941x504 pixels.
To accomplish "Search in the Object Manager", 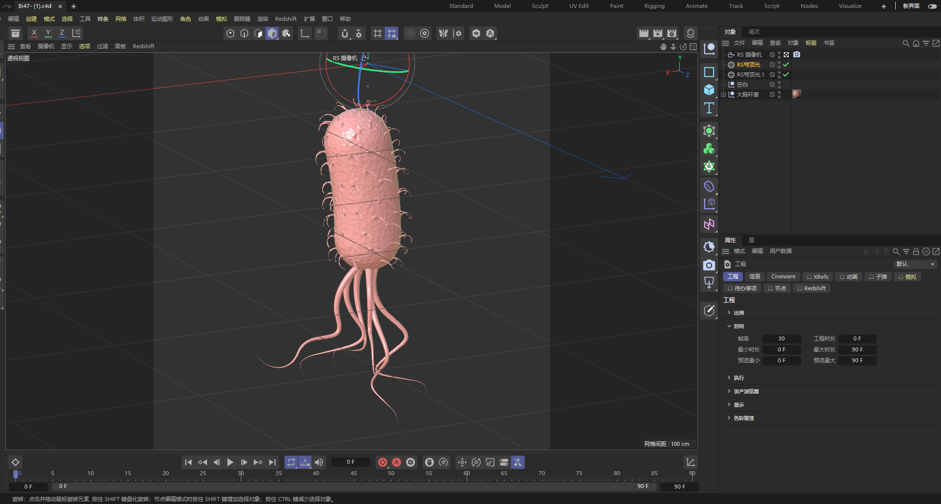I will (906, 43).
